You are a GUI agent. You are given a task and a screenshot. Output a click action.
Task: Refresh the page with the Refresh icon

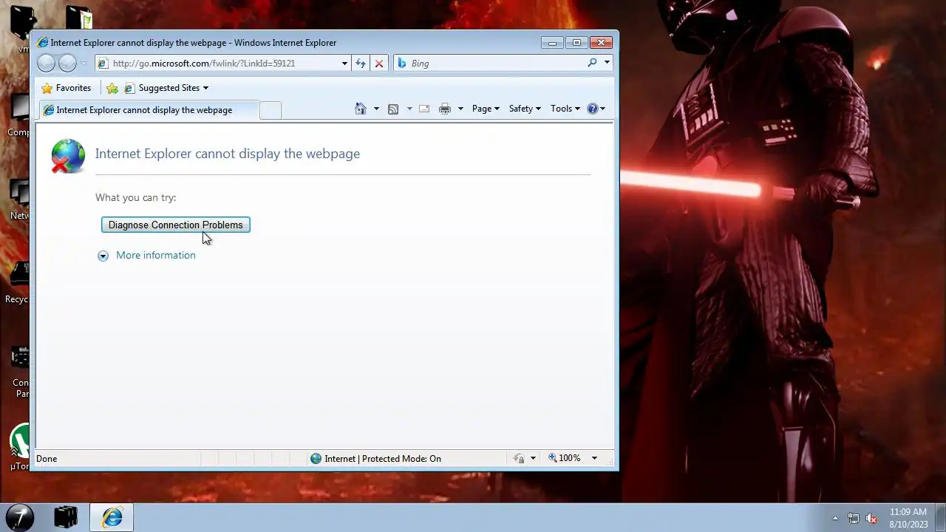(361, 64)
